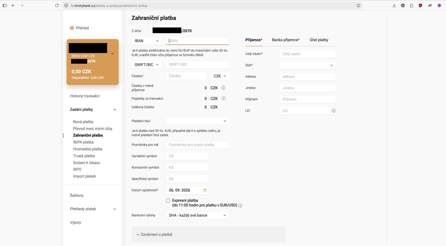The image size is (446, 246).
Task: Open the browser extensions puzzle icon
Action: click(x=411, y=6)
